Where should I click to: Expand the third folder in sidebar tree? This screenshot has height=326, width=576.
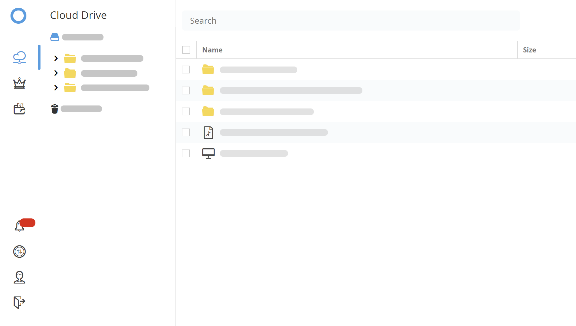coord(55,87)
